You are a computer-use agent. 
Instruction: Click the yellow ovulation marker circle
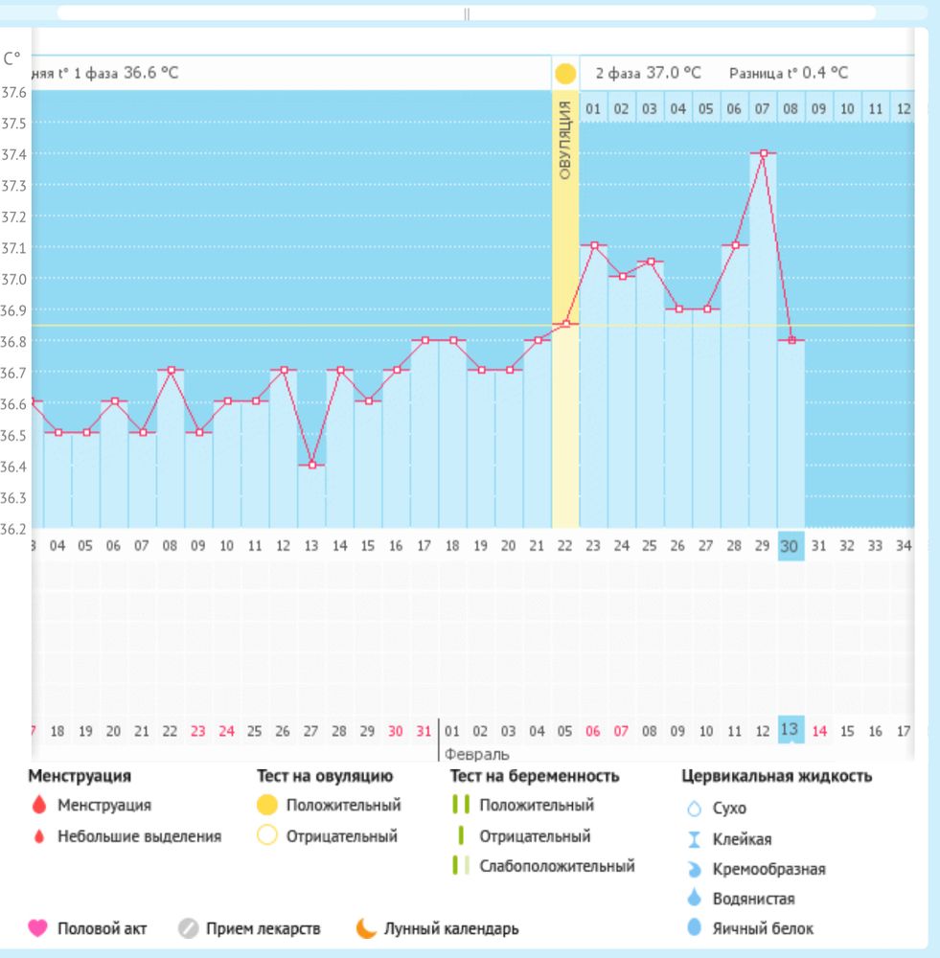(565, 74)
